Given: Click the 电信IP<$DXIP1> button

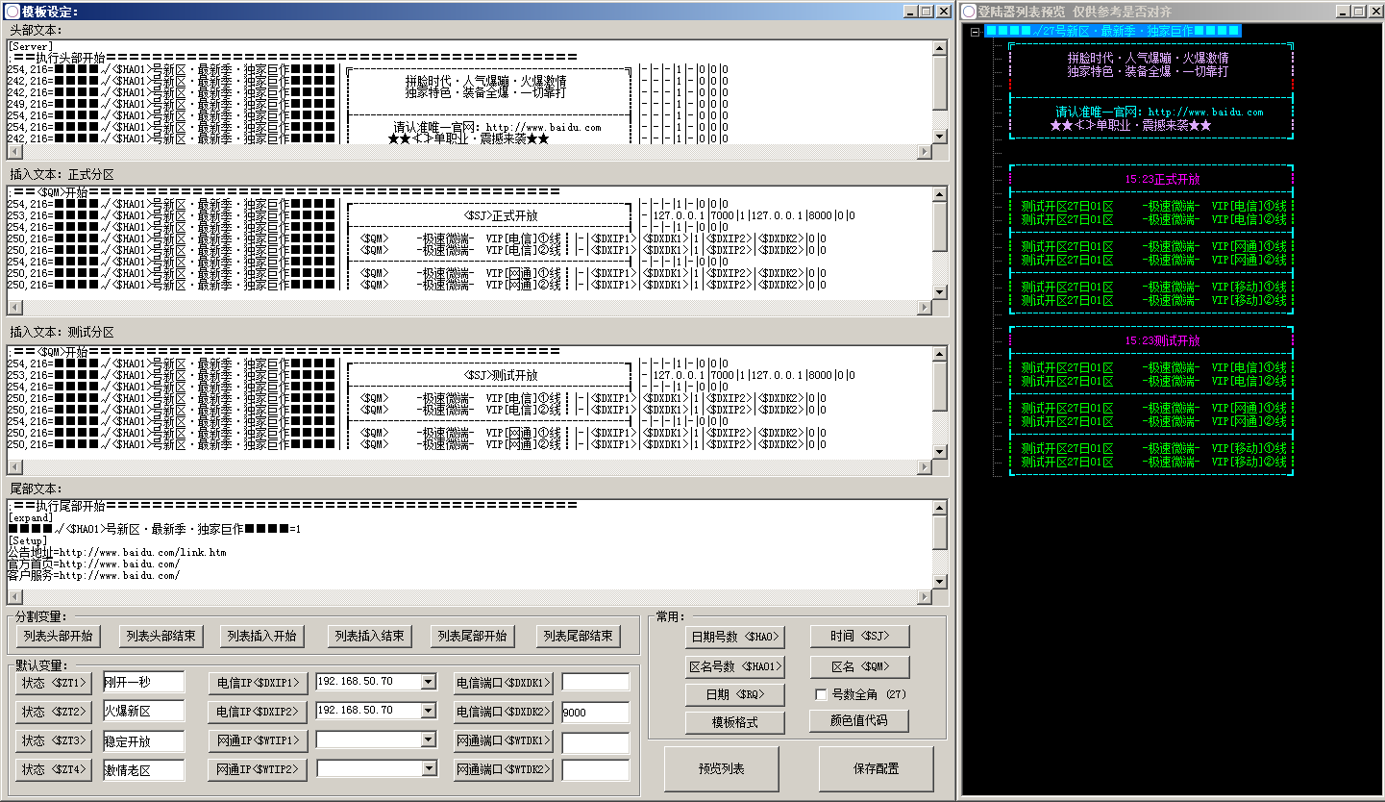Looking at the screenshot, I should click(258, 683).
